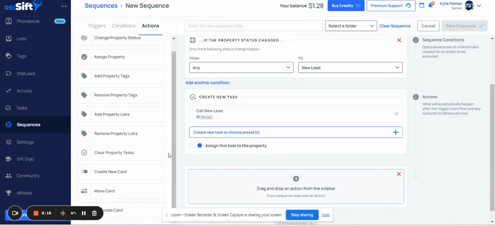Click the Loom camera bubble icon
Screen dimensions: 495x226
tap(15, 213)
